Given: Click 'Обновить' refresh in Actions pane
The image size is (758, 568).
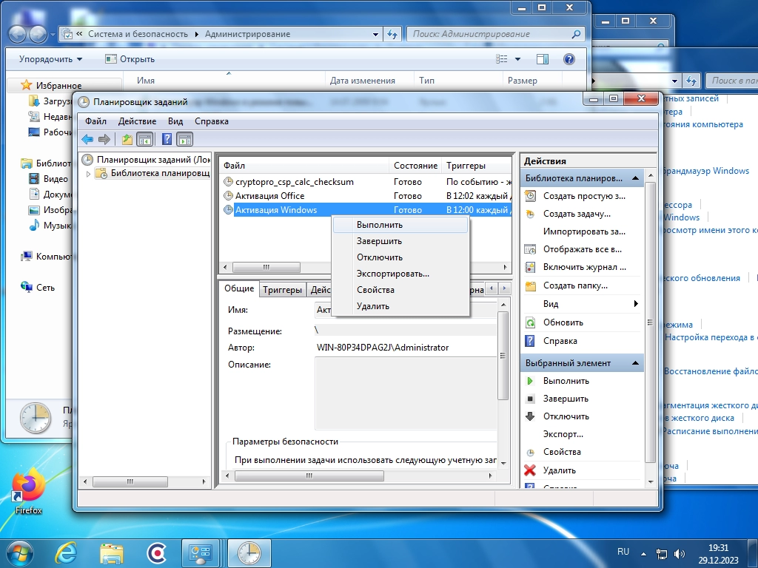Looking at the screenshot, I should (x=563, y=322).
